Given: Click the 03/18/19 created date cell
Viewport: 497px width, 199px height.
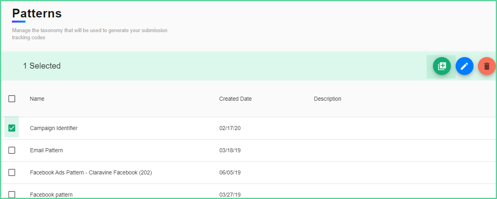Looking at the screenshot, I should (x=230, y=150).
